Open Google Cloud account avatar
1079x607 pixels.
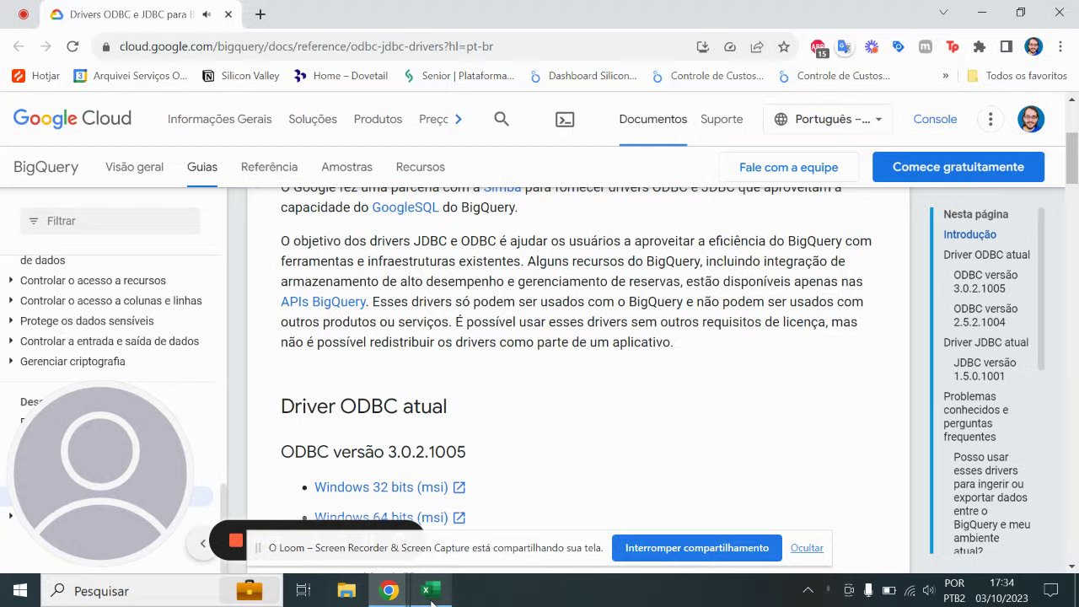(1031, 119)
